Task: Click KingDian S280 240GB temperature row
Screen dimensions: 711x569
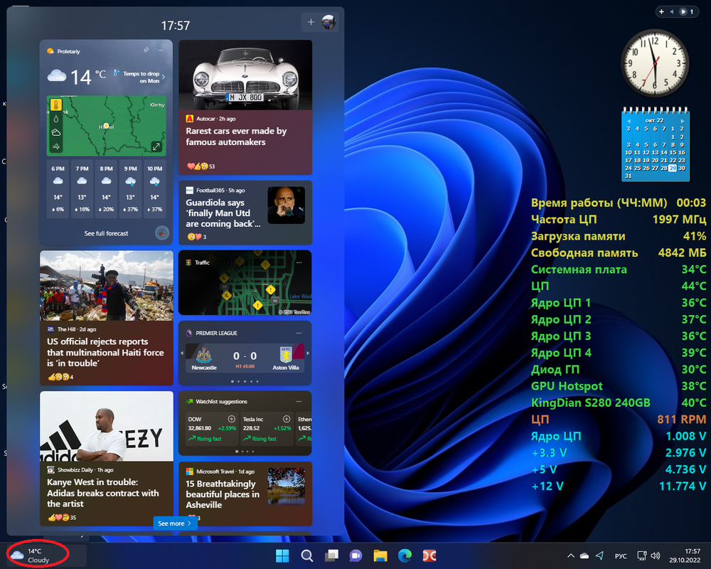Action: [x=619, y=403]
